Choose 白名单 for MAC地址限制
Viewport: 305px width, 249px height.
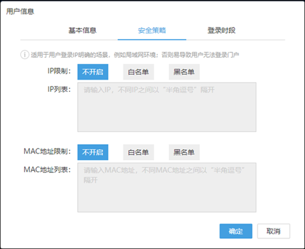138,152
